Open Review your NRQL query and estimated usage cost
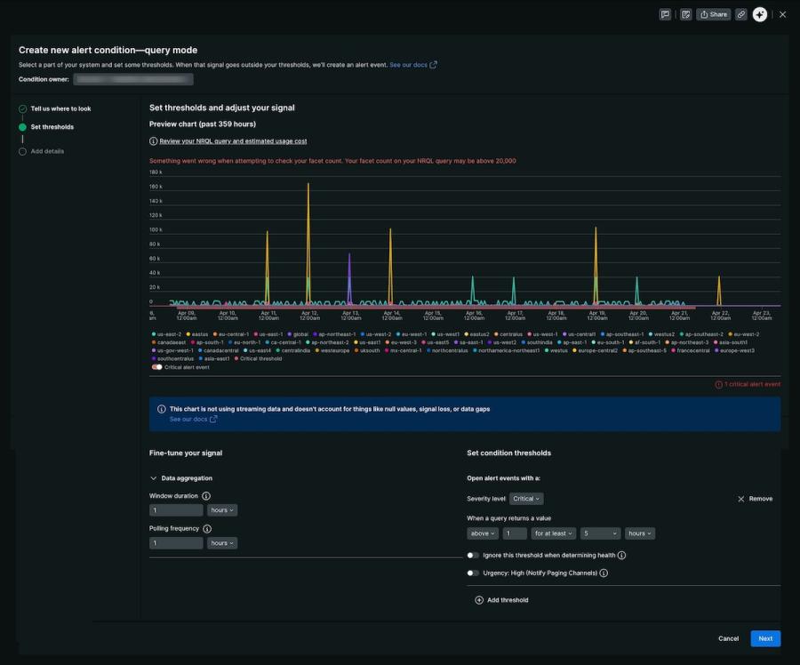The width and height of the screenshot is (800, 665). point(233,141)
